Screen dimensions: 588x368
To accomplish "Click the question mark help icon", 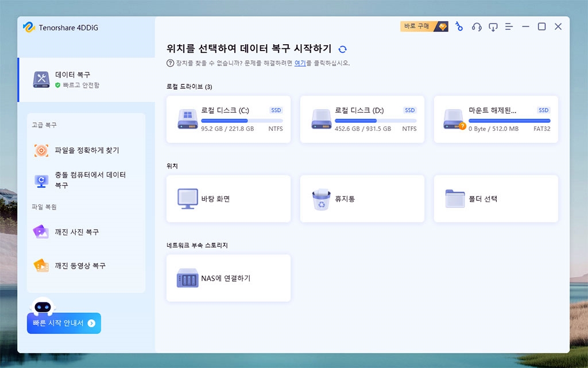I will (x=170, y=63).
